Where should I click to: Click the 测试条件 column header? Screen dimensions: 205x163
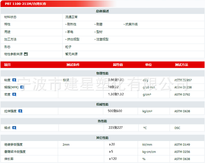click(x=73, y=65)
